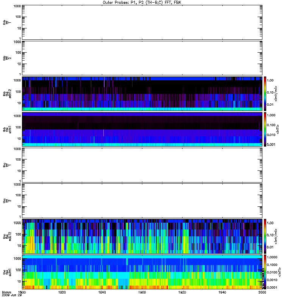This screenshot has width=284, height=303.
Task: Click the "thb fff 1" panel axis title
Action: [7, 22]
